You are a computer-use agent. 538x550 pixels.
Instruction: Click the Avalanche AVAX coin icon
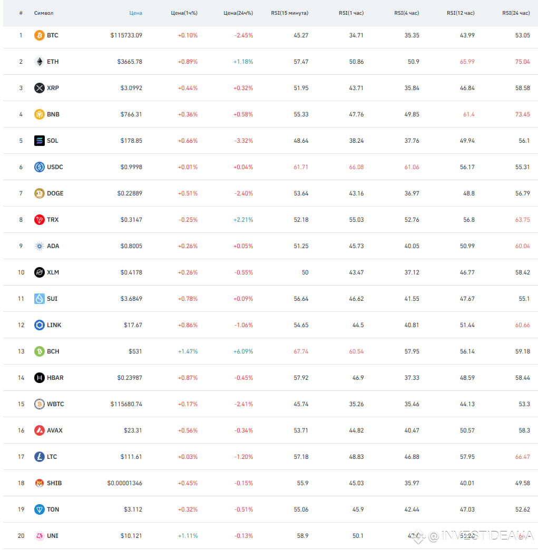[40, 430]
